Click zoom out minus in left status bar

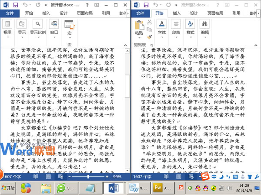(x=70, y=177)
